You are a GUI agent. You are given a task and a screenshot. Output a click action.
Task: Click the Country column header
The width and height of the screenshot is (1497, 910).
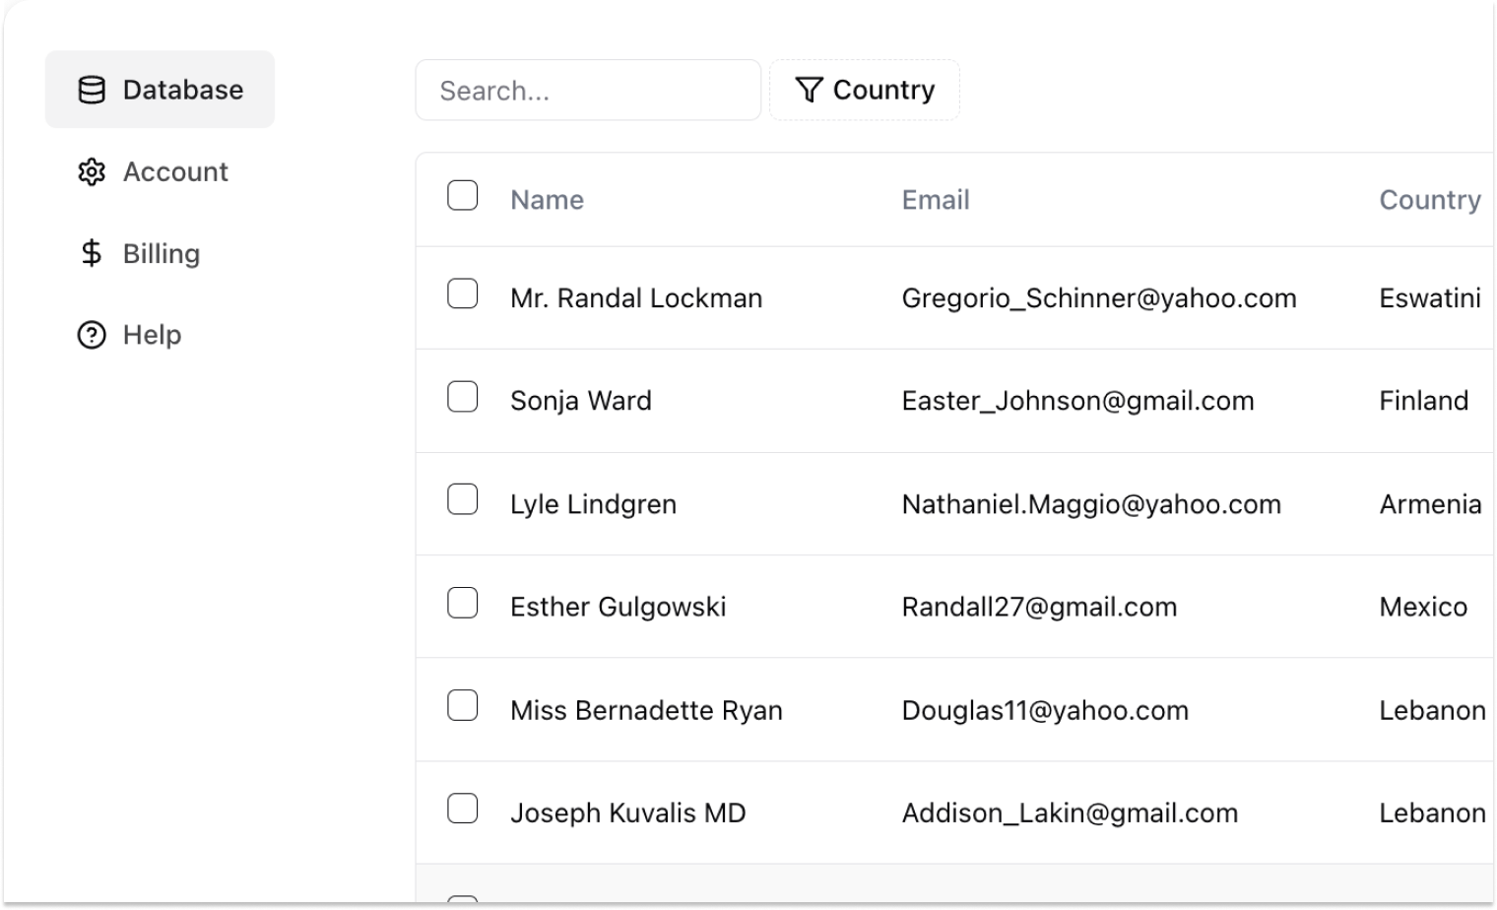(x=1429, y=200)
